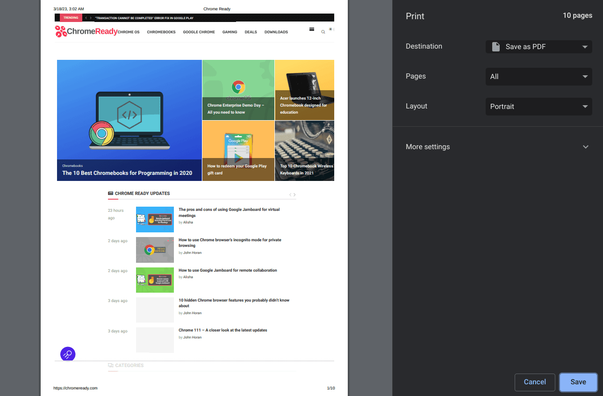Click the Chrome Ready Updates previous chevron
Screen dimensions: 603x396
pyautogui.click(x=290, y=194)
